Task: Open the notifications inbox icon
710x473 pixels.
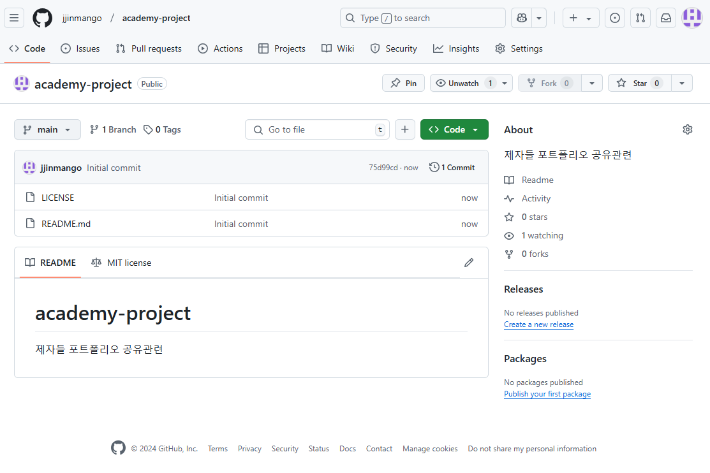Action: point(665,18)
